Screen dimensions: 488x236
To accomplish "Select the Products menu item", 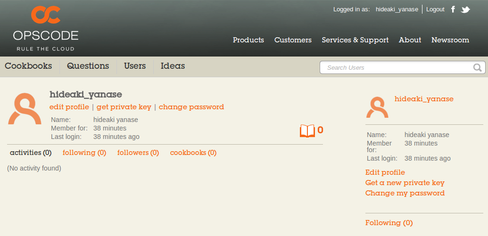I will tap(248, 40).
